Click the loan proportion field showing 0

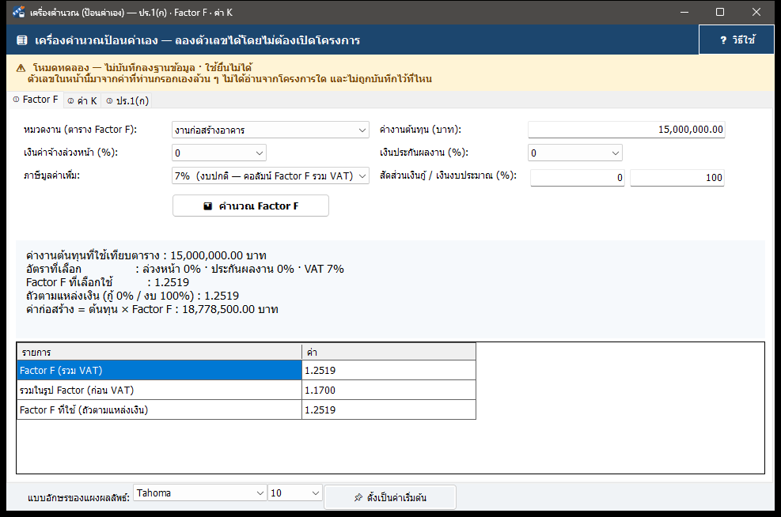coord(578,178)
